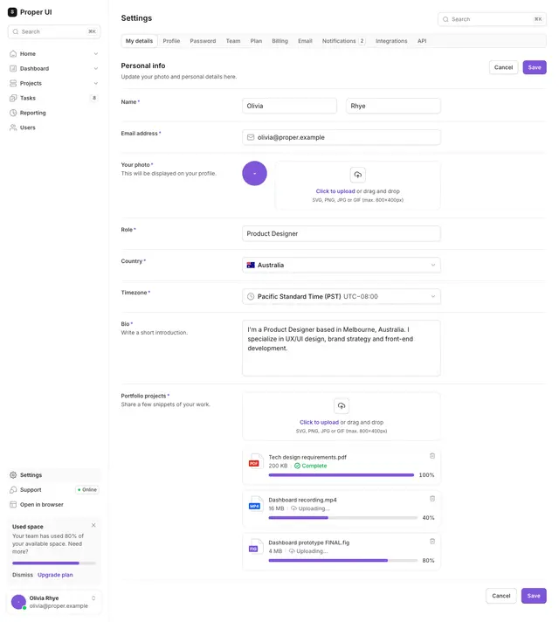
Task: Click the bottom Save button
Action: click(534, 596)
